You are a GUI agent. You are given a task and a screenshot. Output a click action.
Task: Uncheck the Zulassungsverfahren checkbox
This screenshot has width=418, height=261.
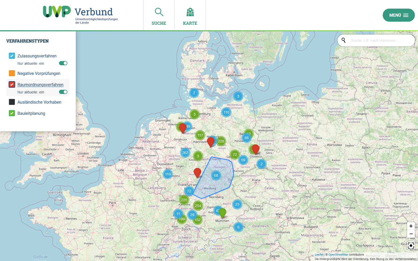[12, 56]
